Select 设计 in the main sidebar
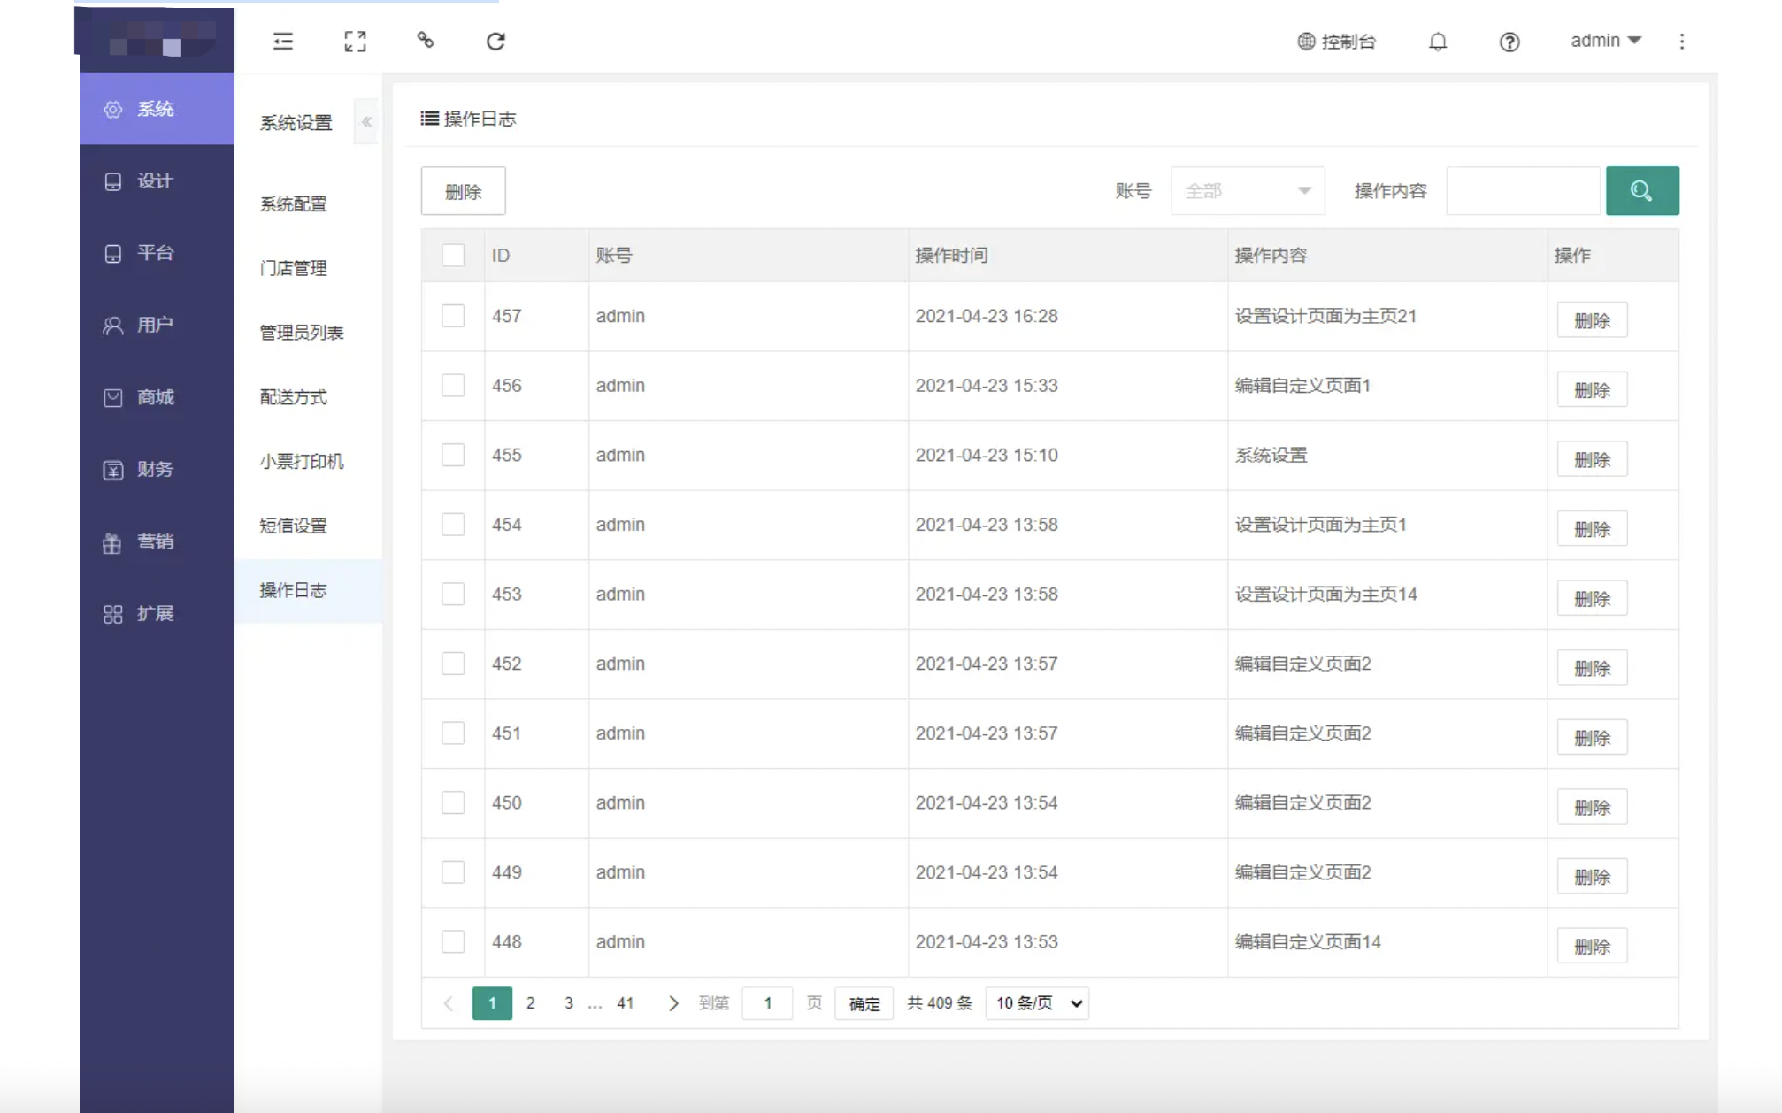This screenshot has height=1113, width=1782. point(157,181)
